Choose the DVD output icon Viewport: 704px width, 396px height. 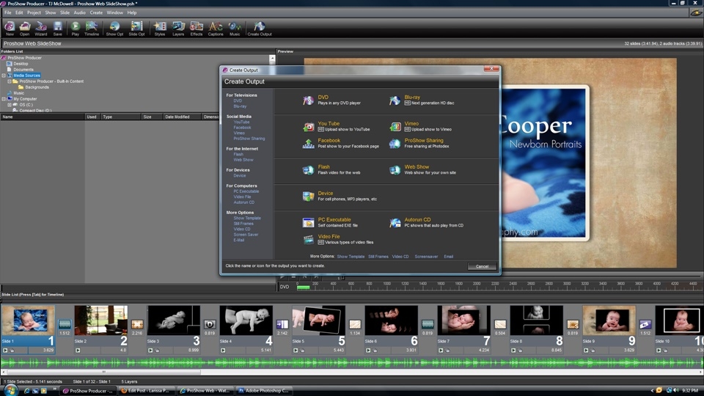[308, 100]
